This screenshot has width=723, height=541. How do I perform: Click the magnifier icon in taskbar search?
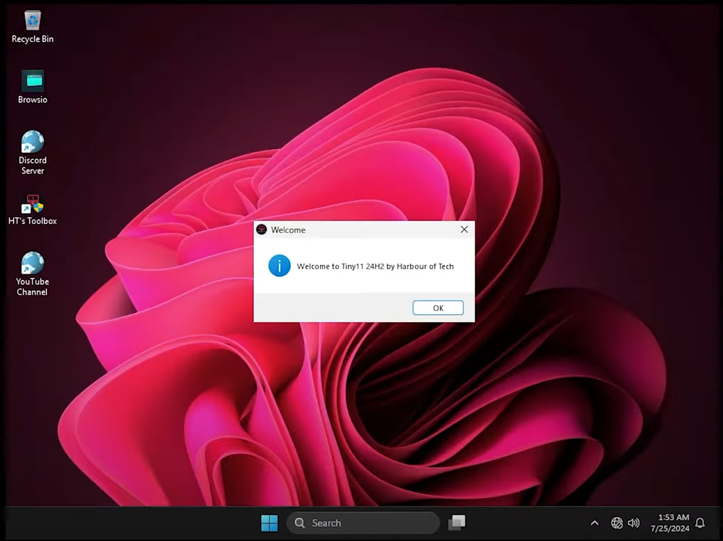300,523
